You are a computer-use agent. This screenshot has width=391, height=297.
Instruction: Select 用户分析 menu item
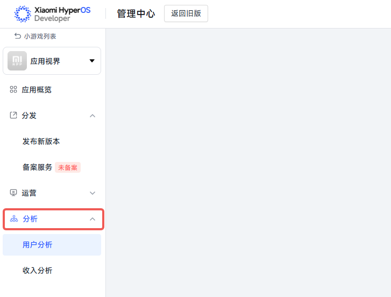tap(52, 245)
